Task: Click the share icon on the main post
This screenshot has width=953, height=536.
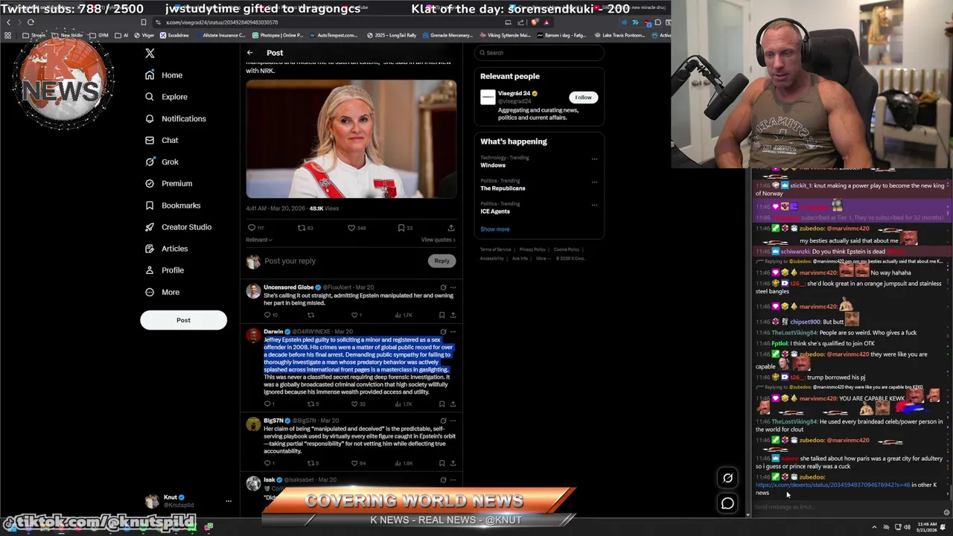Action: pyautogui.click(x=450, y=228)
